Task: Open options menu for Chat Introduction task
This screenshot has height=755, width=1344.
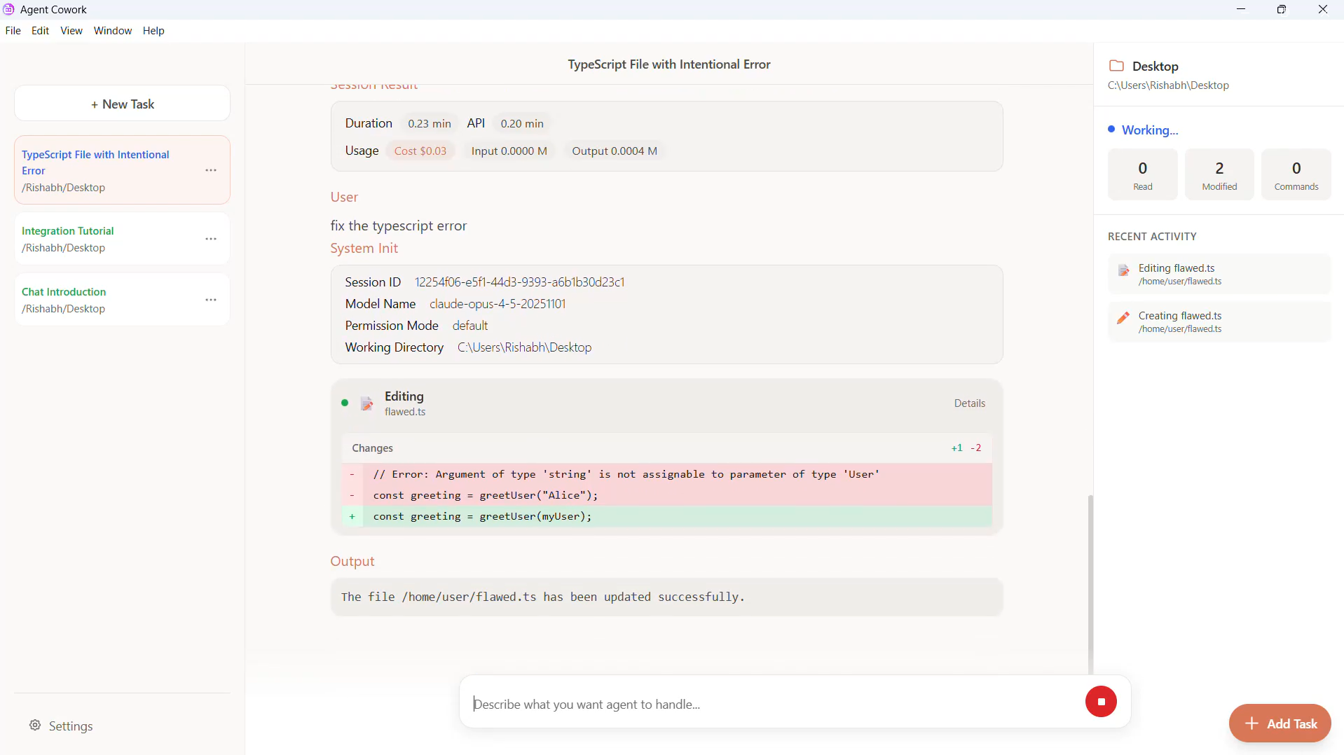Action: pyautogui.click(x=211, y=300)
